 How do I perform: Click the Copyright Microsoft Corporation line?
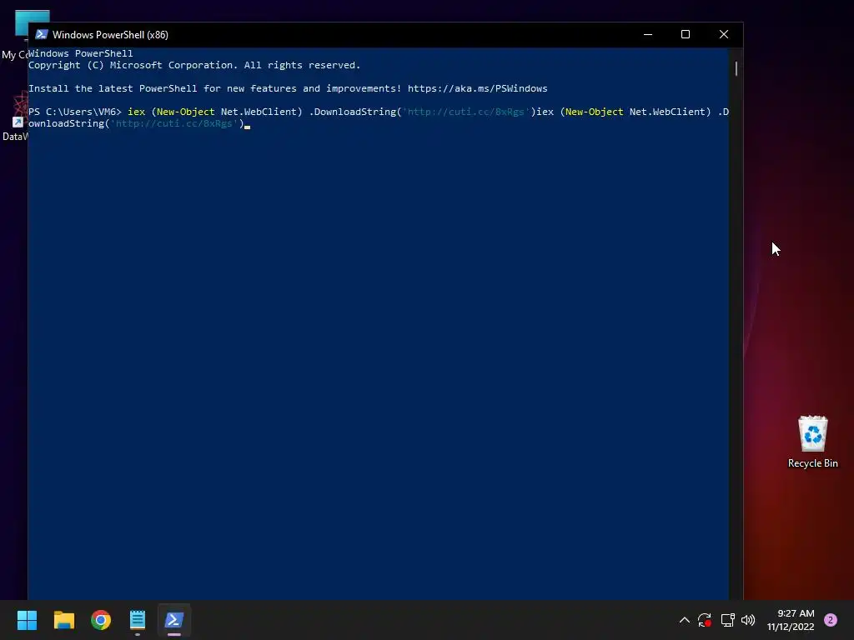pyautogui.click(x=194, y=65)
